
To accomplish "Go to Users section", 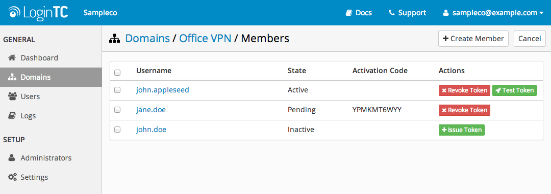I will 51,96.
